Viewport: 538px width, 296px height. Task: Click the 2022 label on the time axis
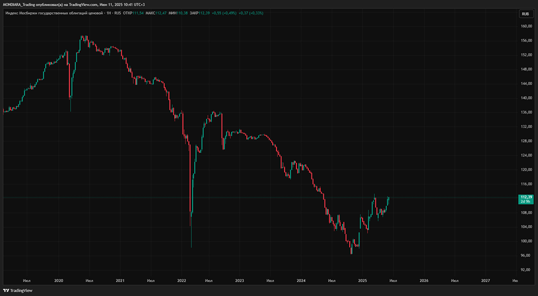[181, 280]
